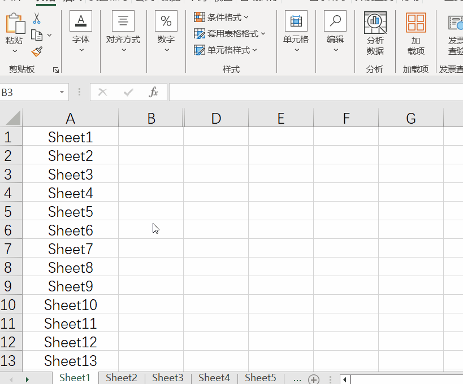Screen dimensions: 463x384
Task: Click the Copy icon
Action: [37, 35]
